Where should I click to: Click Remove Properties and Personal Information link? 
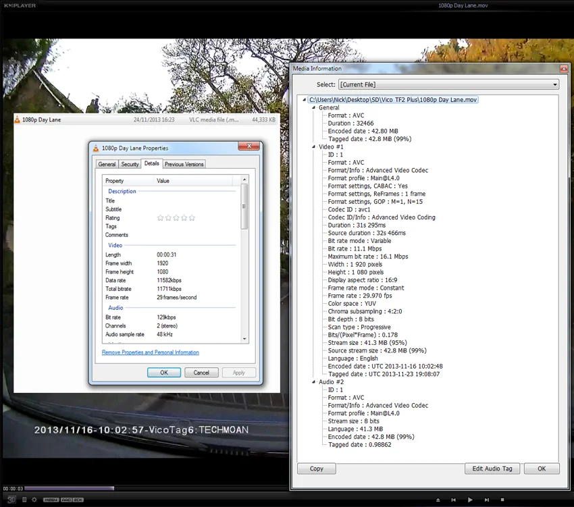[151, 352]
